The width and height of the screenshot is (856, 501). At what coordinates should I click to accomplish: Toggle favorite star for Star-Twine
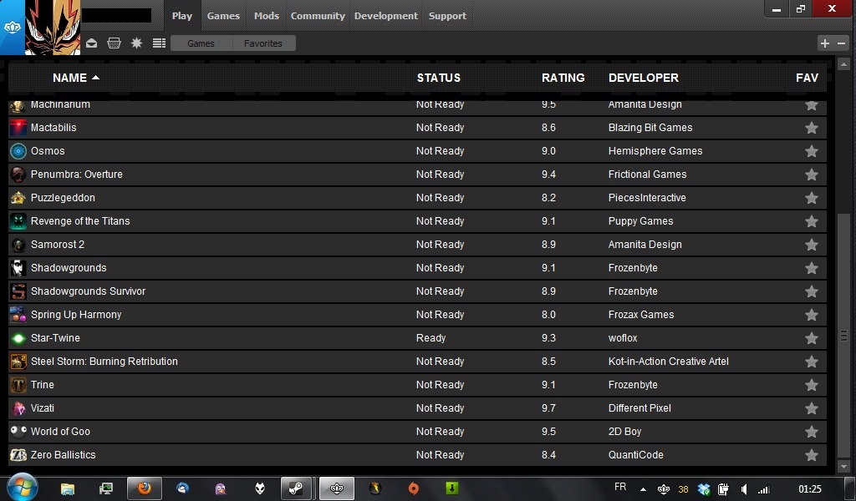pyautogui.click(x=812, y=338)
